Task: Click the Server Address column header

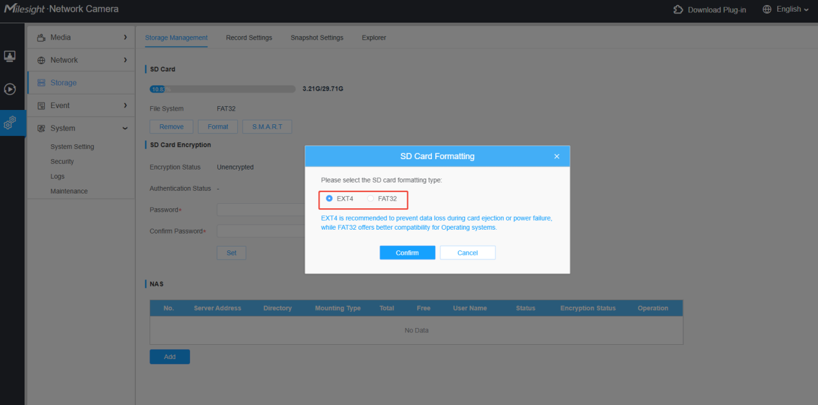Action: (217, 308)
